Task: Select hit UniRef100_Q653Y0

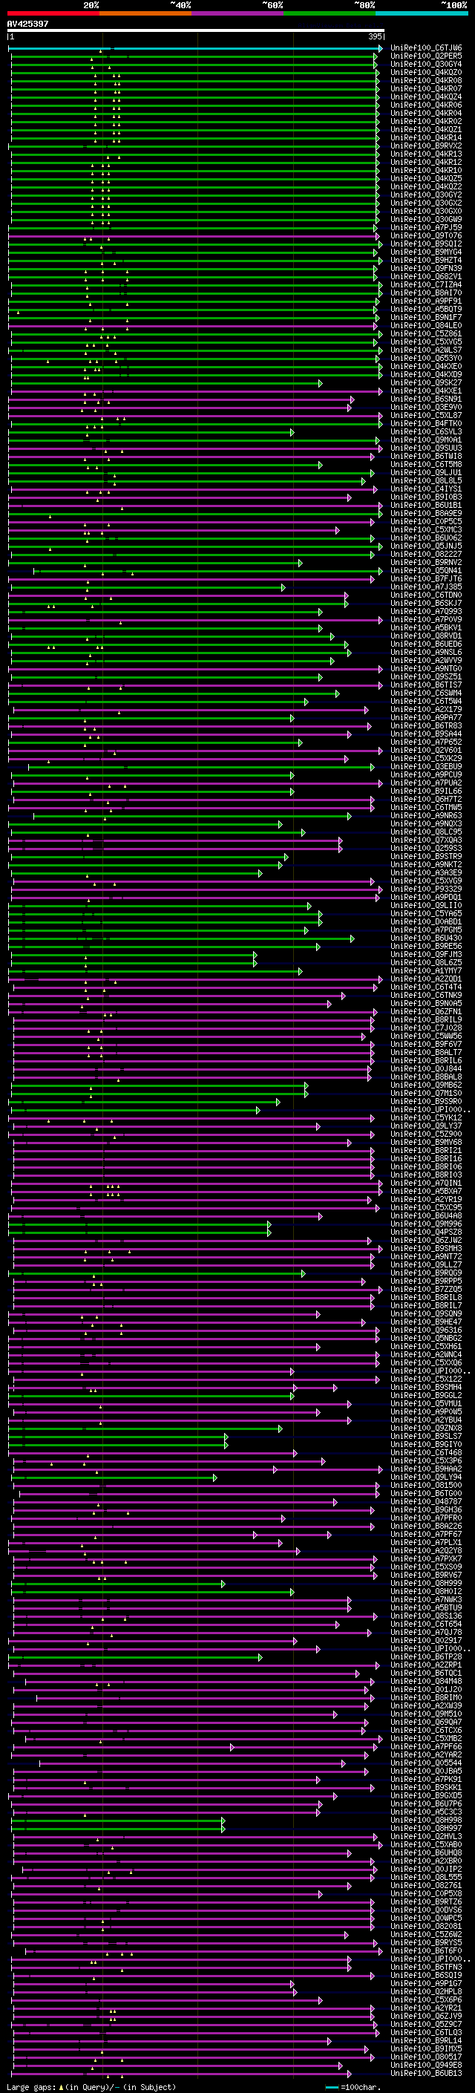Action: tap(426, 359)
